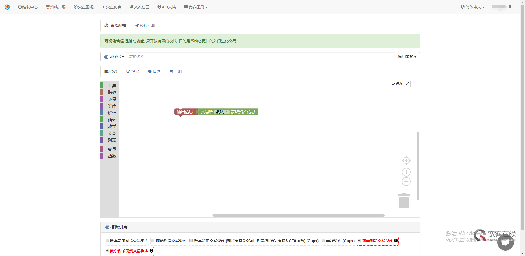Screen dimensions: 525x256
Task: Switch to the 模拟回测 tab
Action: coord(145,25)
